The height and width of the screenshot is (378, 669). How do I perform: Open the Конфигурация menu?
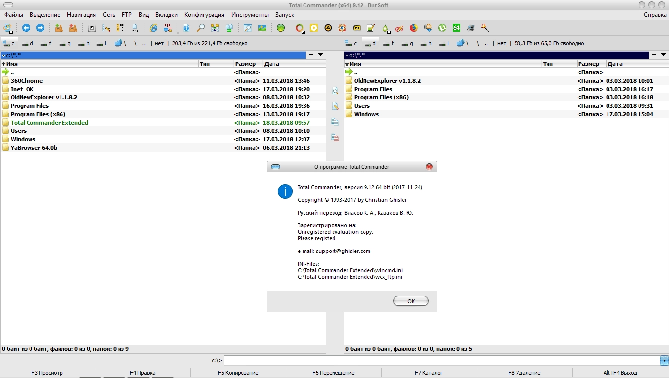point(204,15)
